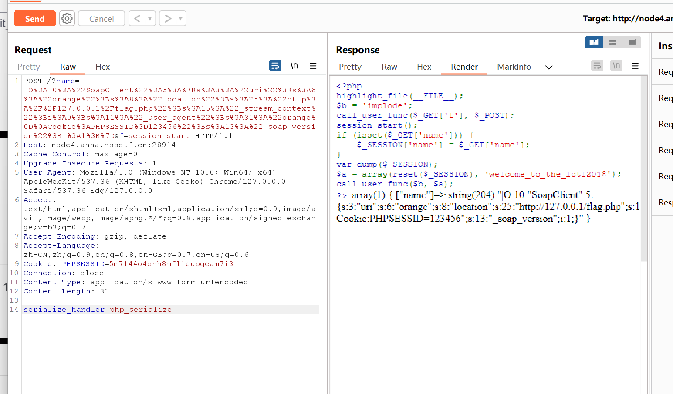Click the Host header line in request

(x=100, y=145)
